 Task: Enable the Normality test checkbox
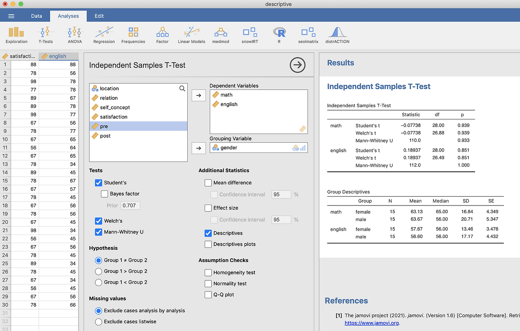pyautogui.click(x=208, y=283)
